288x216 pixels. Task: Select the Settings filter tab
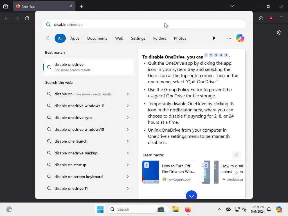point(138,38)
